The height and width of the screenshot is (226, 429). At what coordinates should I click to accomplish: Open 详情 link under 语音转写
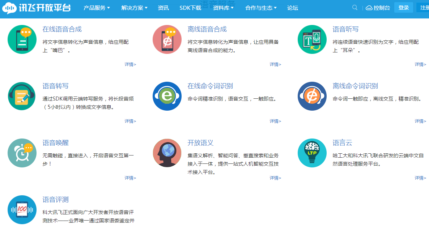pyautogui.click(x=130, y=121)
